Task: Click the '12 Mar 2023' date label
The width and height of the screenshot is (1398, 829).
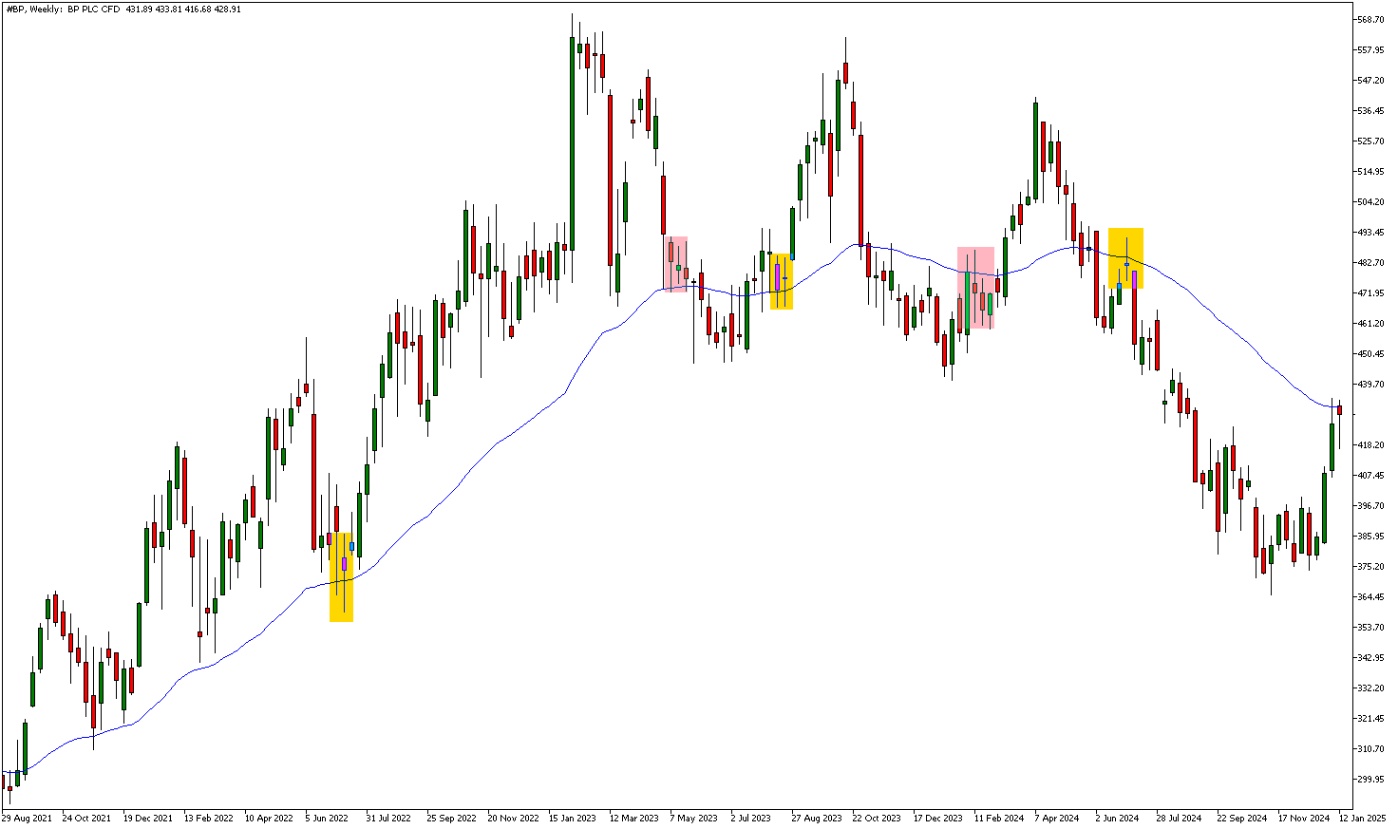Action: pos(633,818)
